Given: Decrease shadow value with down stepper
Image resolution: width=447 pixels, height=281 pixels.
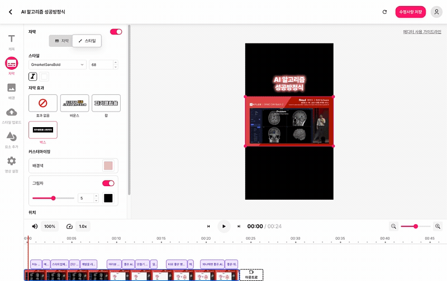Looking at the screenshot, I should click(x=96, y=200).
